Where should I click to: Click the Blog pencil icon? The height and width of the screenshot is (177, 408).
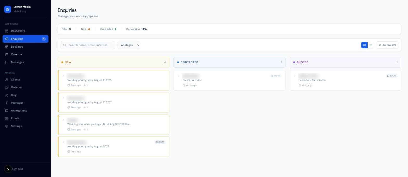tap(7, 95)
